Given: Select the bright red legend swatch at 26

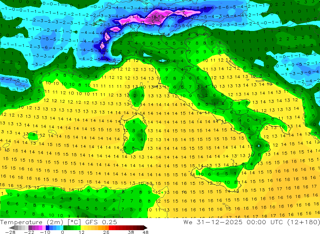Looking at the screenshot, I should [x=110, y=228].
